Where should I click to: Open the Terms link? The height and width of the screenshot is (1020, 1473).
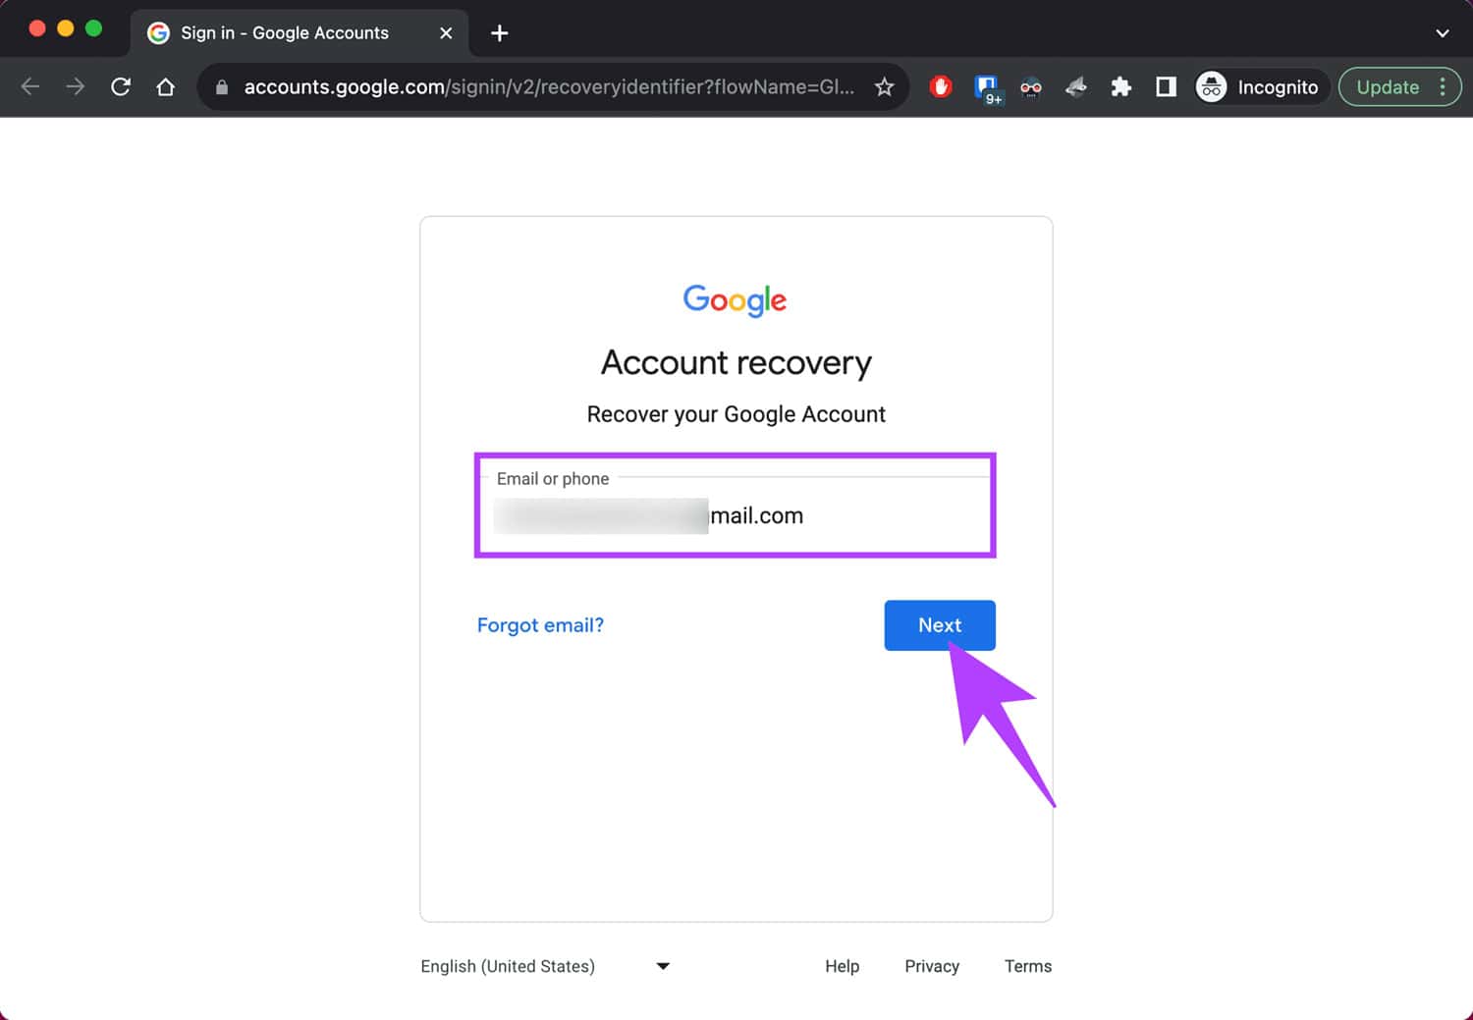click(x=1028, y=966)
